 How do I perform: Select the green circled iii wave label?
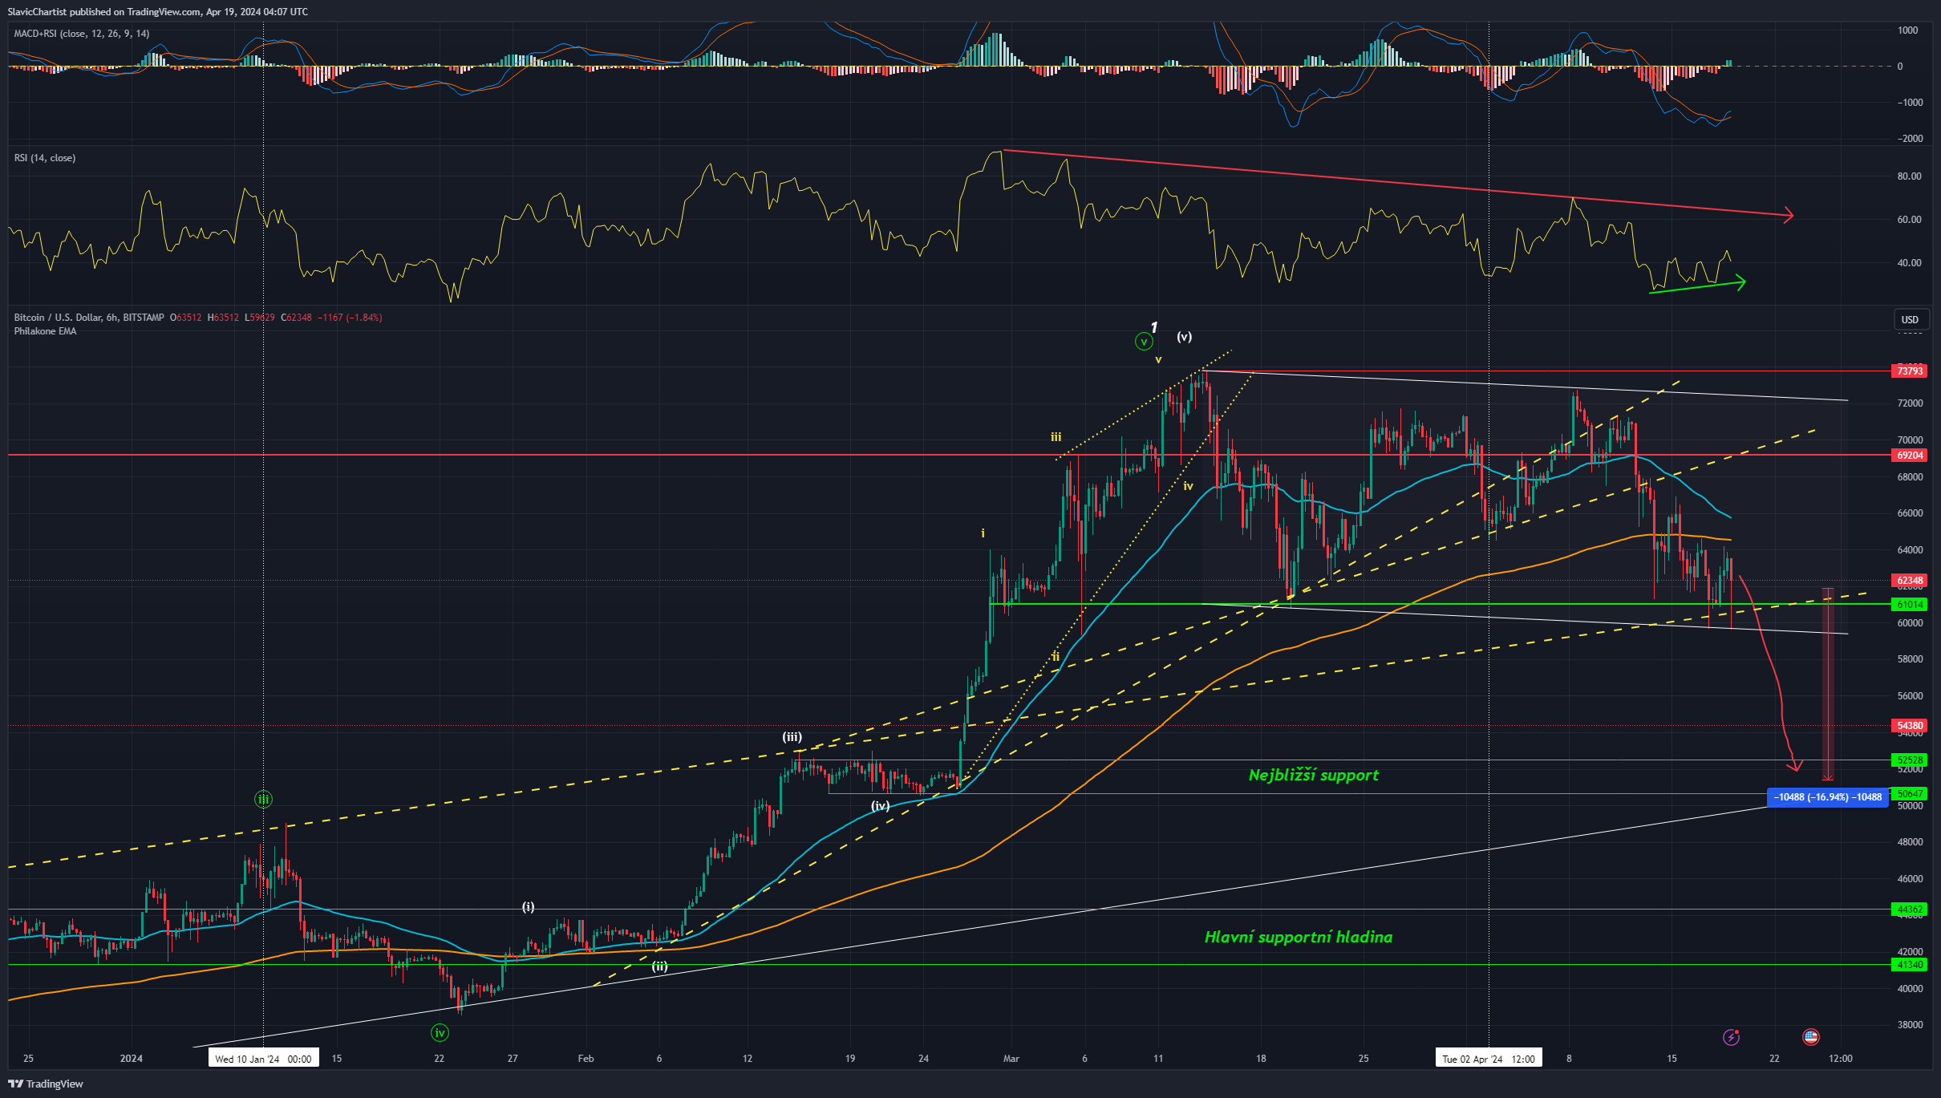coord(263,799)
